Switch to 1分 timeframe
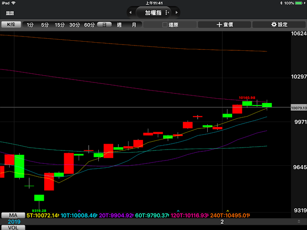 click(x=30, y=24)
